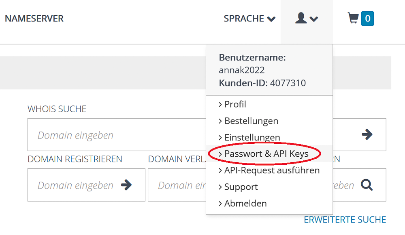Open Einstellungen menu entry
The height and width of the screenshot is (235, 405).
pyautogui.click(x=252, y=137)
